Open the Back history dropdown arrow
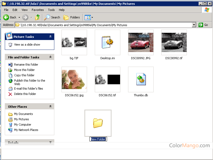This screenshot has width=213, height=160. point(19,17)
